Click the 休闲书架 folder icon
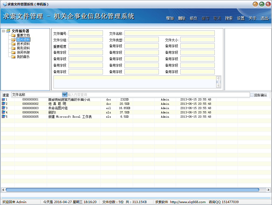 pyautogui.click(x=13, y=52)
